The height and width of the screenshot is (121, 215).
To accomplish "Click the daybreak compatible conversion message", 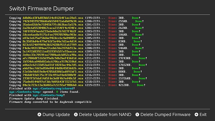I will (50, 102).
